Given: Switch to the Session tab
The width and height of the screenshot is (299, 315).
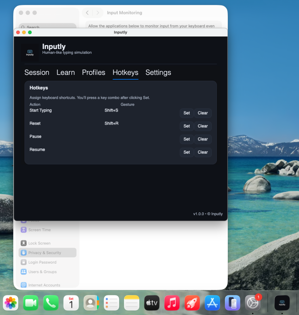Looking at the screenshot, I should tap(37, 72).
